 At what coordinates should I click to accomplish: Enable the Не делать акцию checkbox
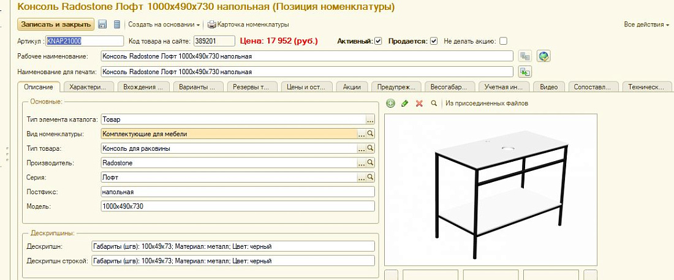pos(503,41)
